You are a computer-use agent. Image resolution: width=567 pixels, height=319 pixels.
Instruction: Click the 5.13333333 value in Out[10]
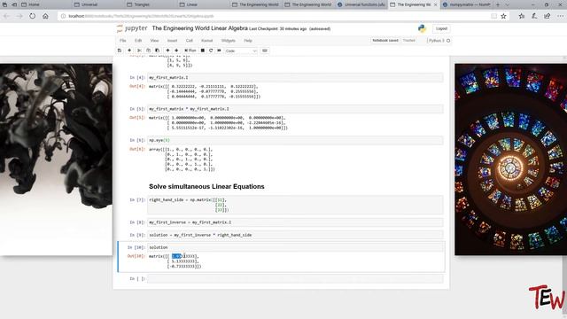coord(184,261)
